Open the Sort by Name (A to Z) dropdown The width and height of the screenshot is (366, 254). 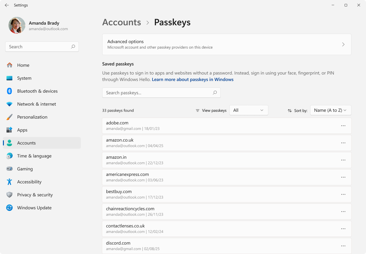[331, 110]
